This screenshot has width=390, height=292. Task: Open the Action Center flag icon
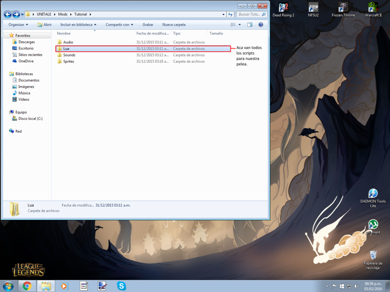tap(334, 286)
